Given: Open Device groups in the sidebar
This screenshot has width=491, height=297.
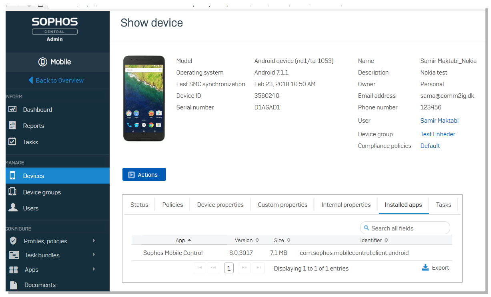Looking at the screenshot, I should (42, 192).
